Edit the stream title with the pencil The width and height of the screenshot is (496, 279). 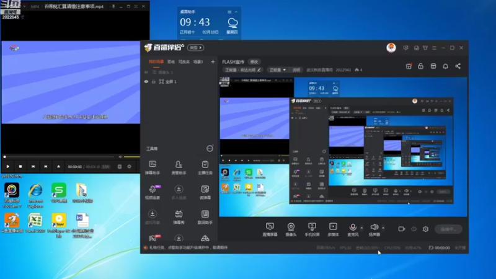point(259,70)
